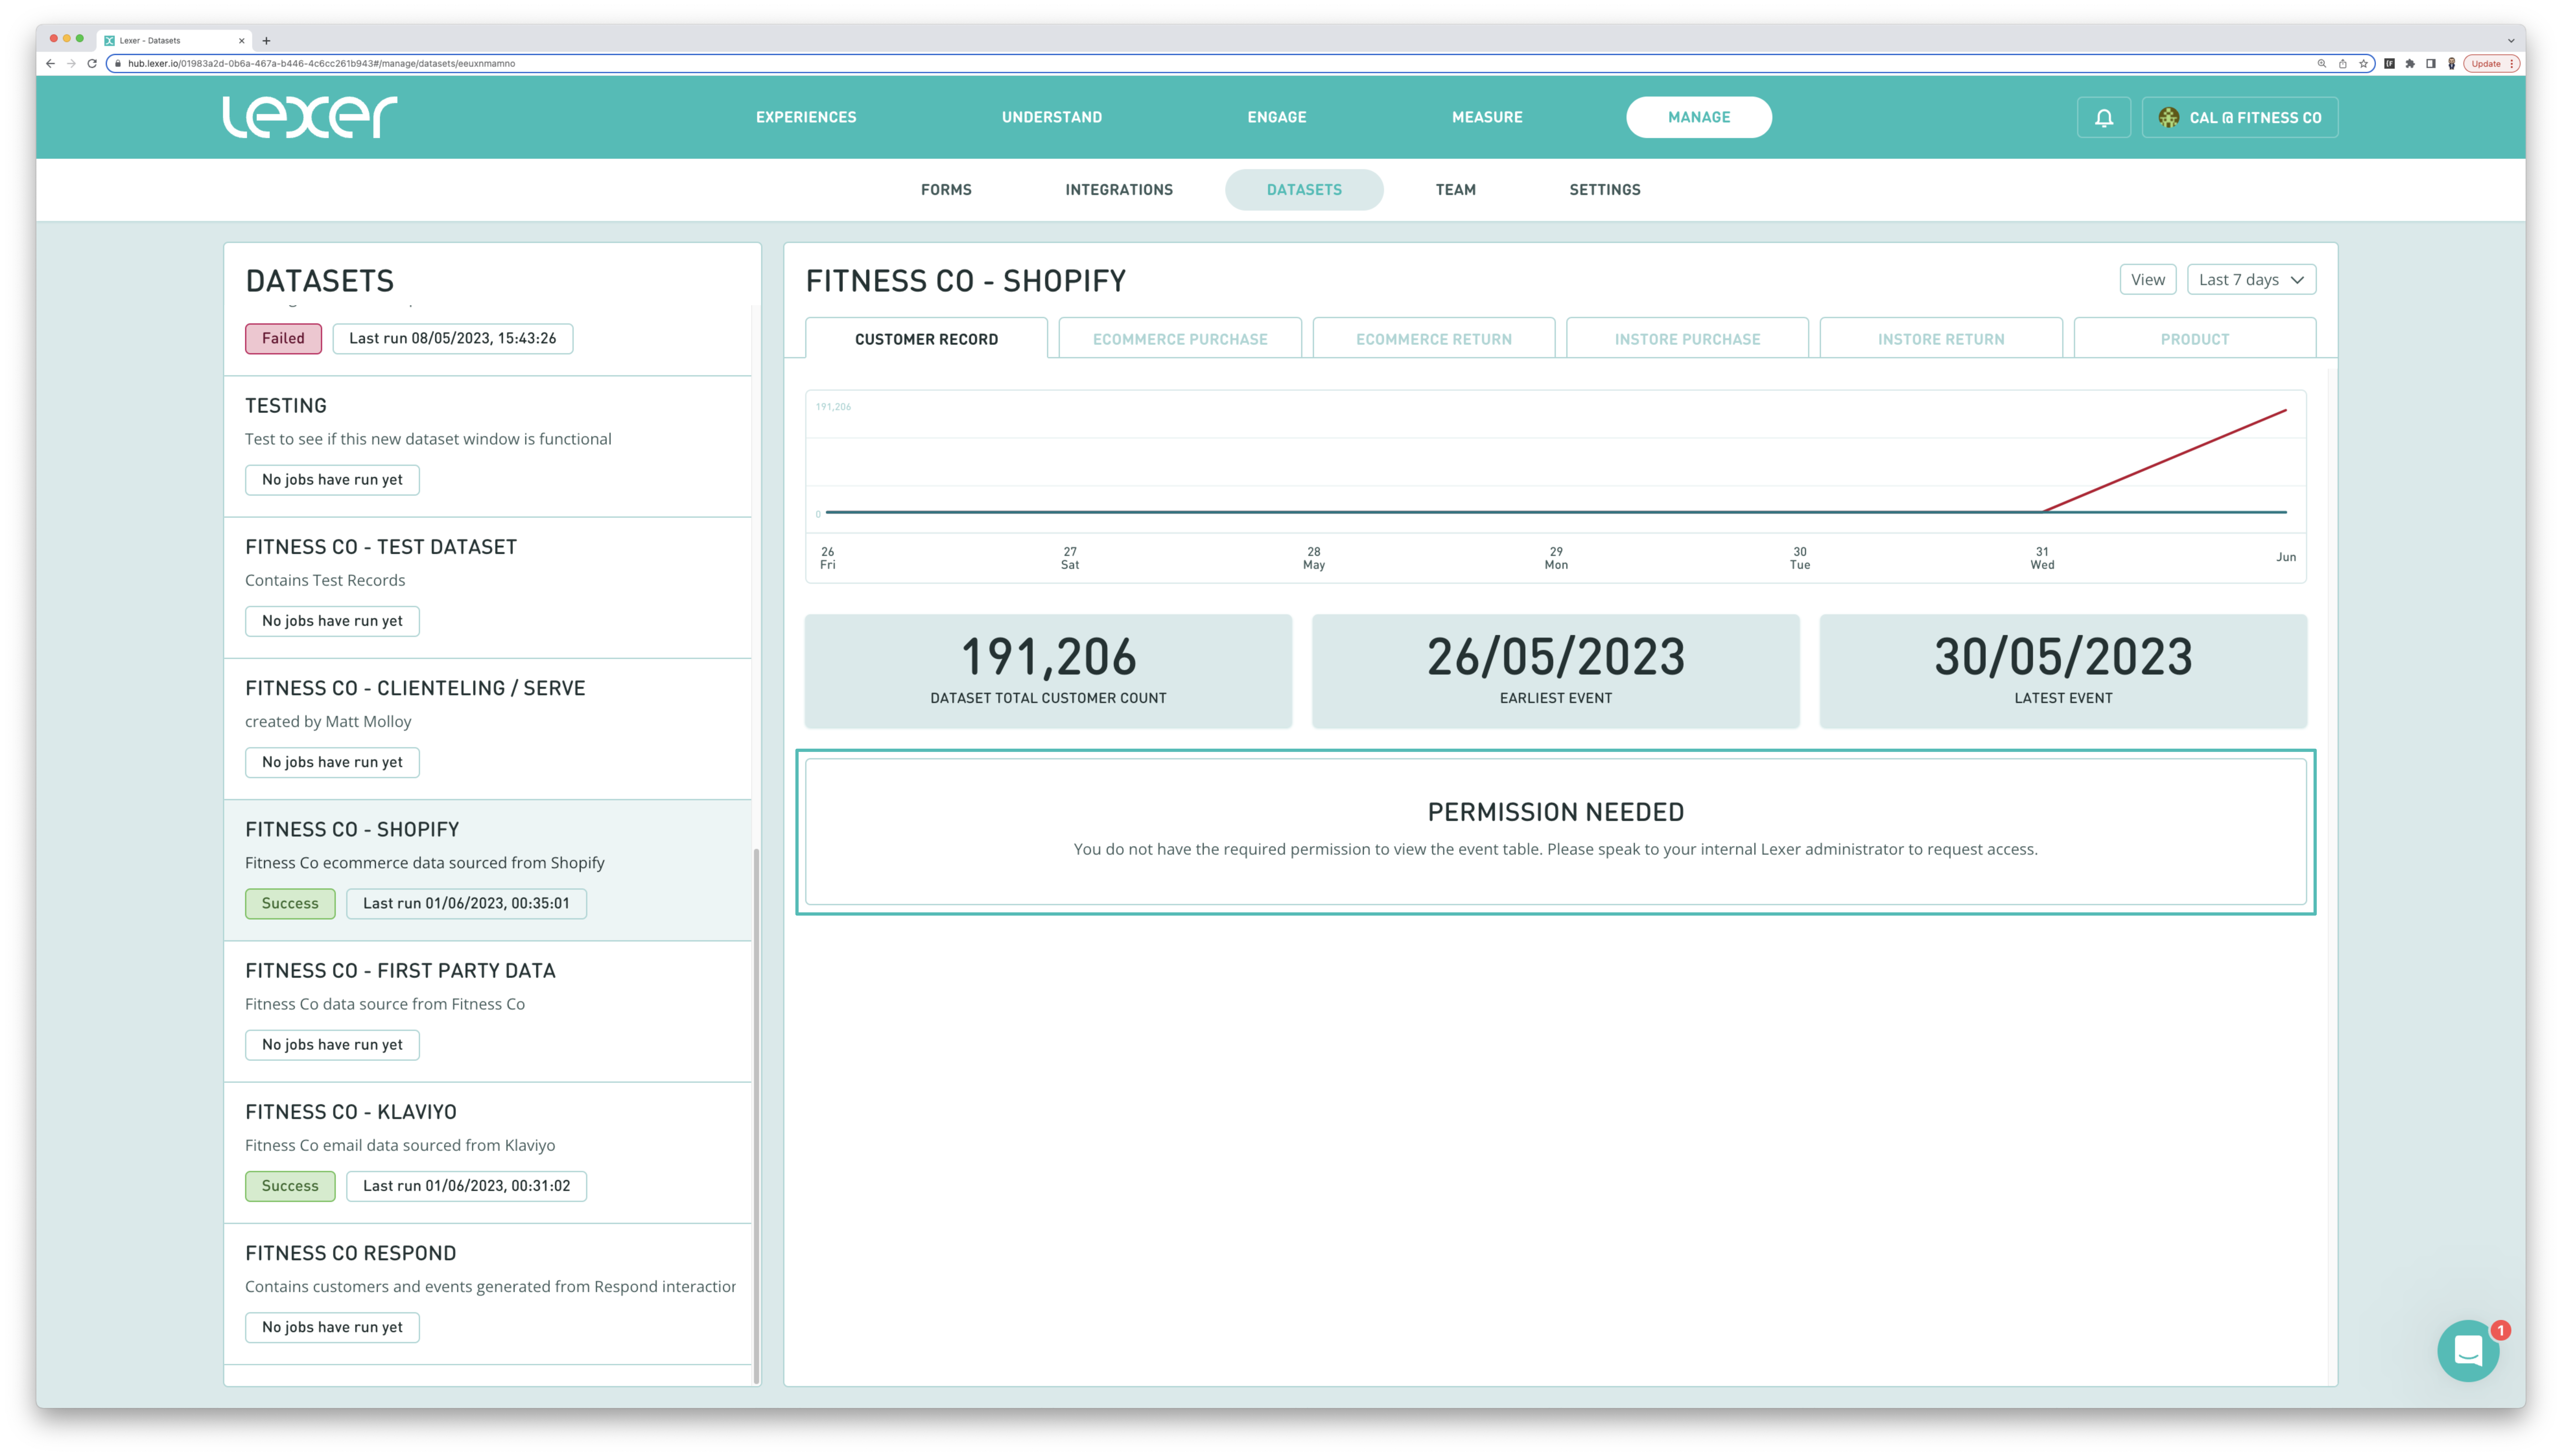Image resolution: width=2562 pixels, height=1456 pixels.
Task: Click the browser forward arrow
Action: (71, 63)
